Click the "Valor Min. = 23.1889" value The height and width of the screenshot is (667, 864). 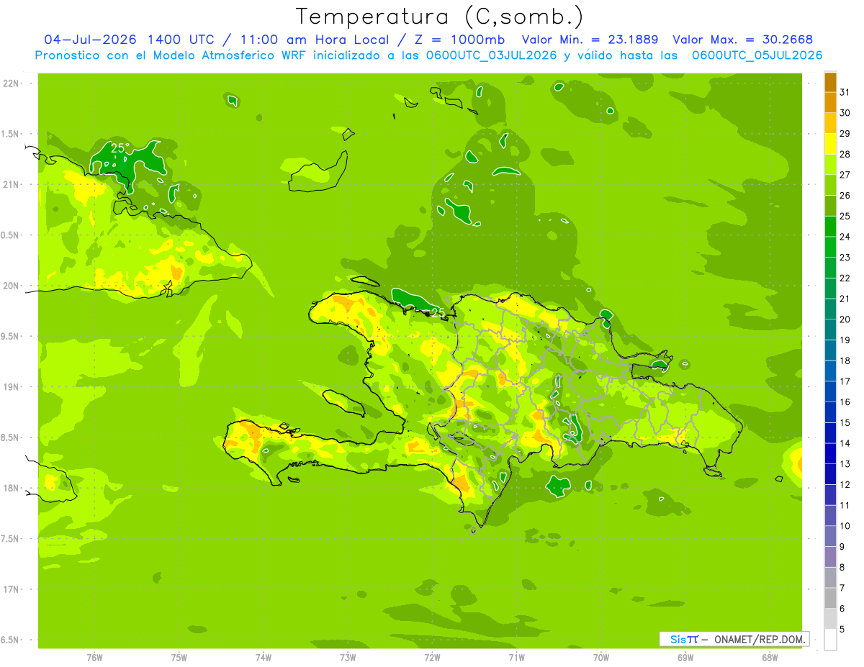[x=590, y=40]
